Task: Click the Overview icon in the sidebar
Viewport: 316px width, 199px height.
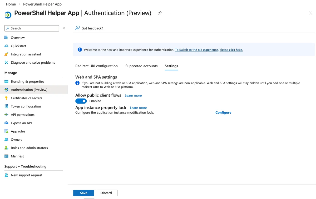Action: [x=6, y=38]
